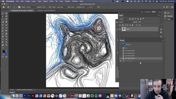The width and height of the screenshot is (176, 99).
Task: Filter layers by pixel layer icon
Action: click(130, 19)
